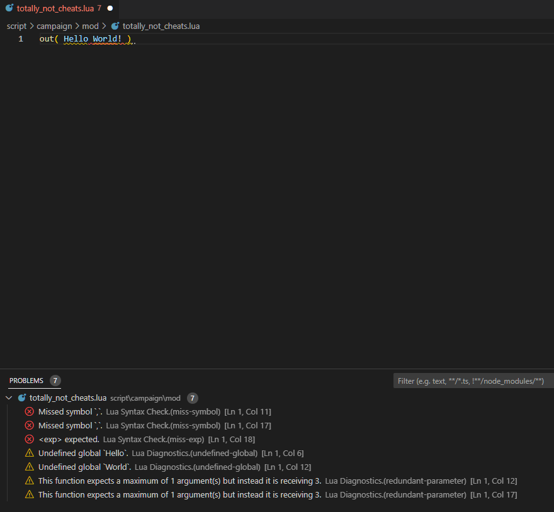Select the '<exp> expected.' error row
Viewport: 554px width, 512px height.
277,439
